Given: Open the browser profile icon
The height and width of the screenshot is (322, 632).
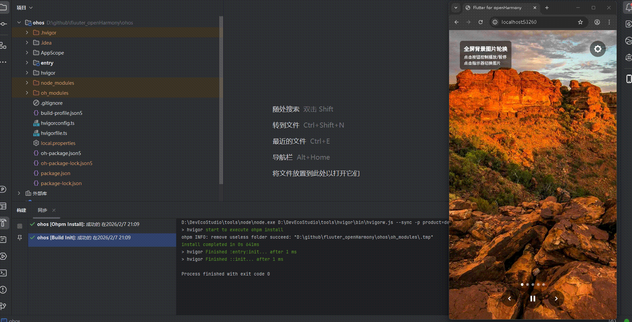Looking at the screenshot, I should coord(597,22).
